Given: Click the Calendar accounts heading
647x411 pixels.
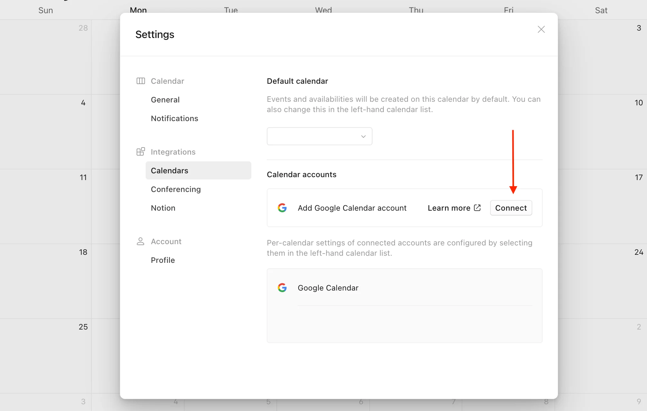Looking at the screenshot, I should [301, 175].
